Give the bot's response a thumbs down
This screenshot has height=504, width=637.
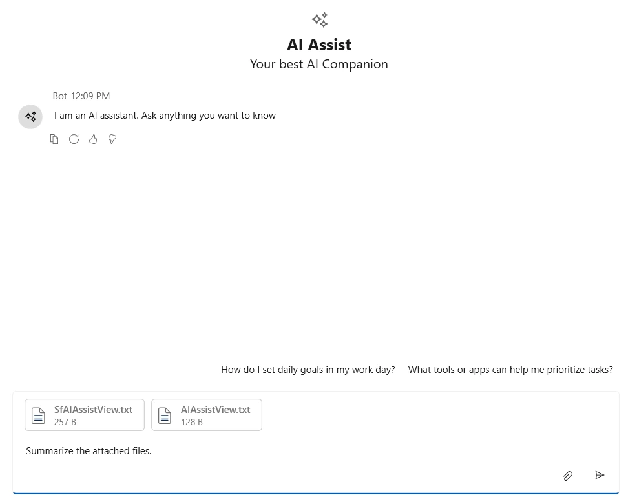tap(112, 139)
